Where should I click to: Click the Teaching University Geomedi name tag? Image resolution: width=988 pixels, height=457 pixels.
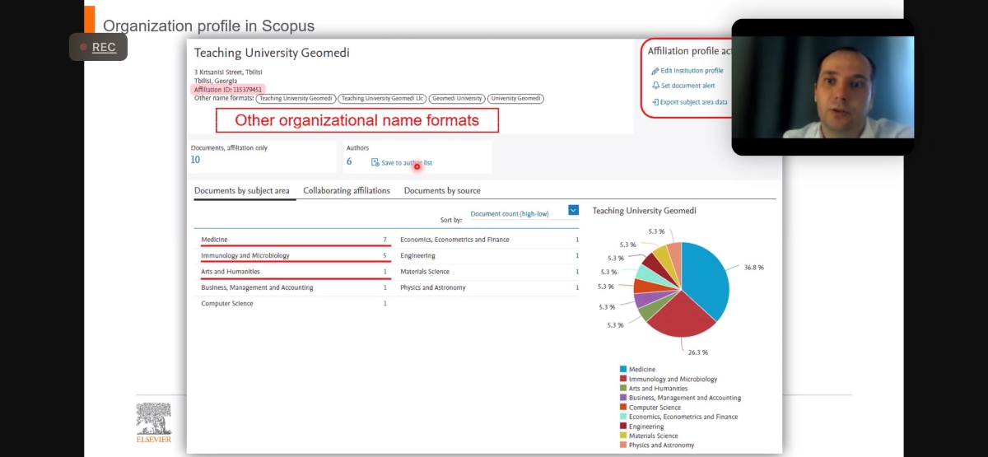(296, 99)
